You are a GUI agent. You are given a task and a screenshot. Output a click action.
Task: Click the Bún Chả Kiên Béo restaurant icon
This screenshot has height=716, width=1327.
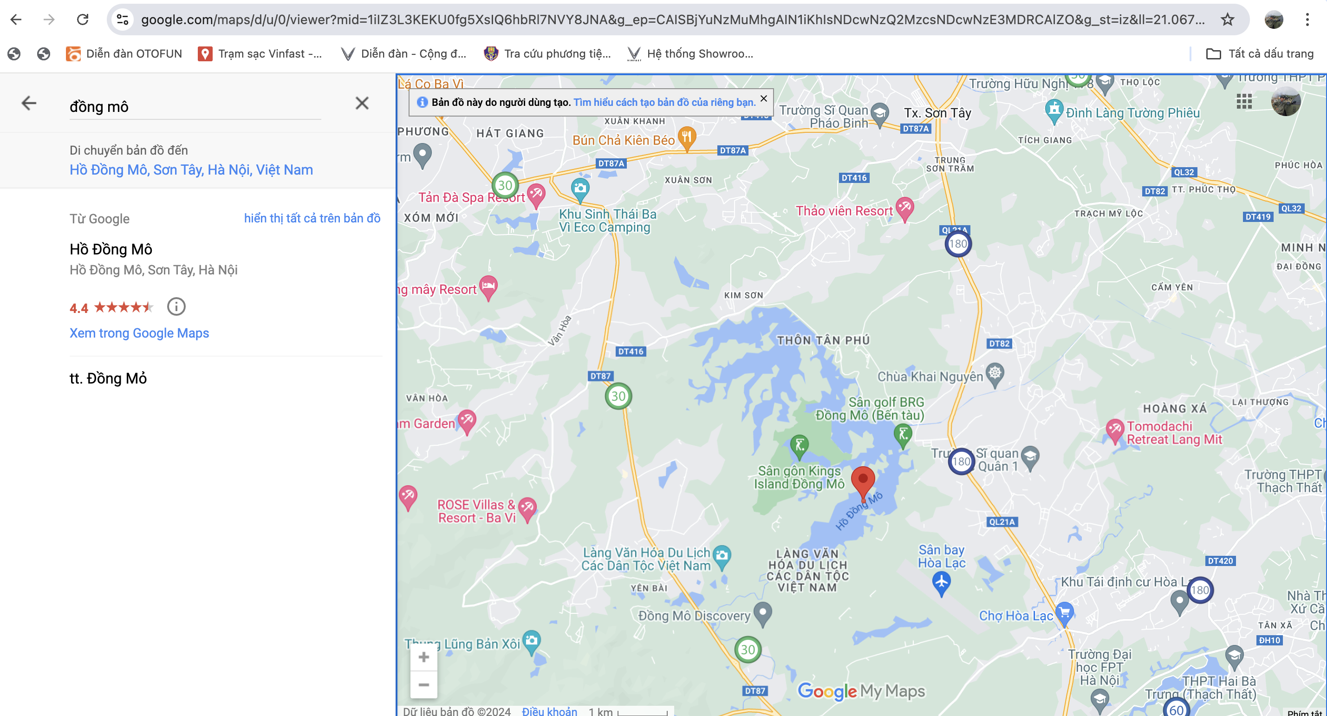pos(687,137)
